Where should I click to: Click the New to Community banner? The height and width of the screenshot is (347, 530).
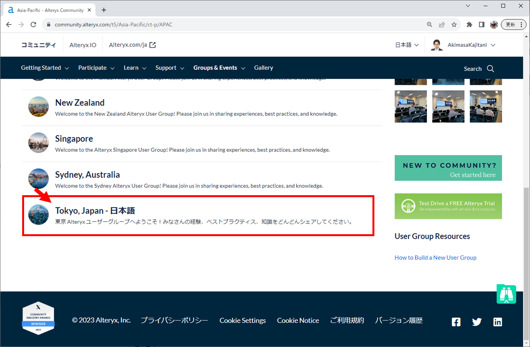point(448,168)
